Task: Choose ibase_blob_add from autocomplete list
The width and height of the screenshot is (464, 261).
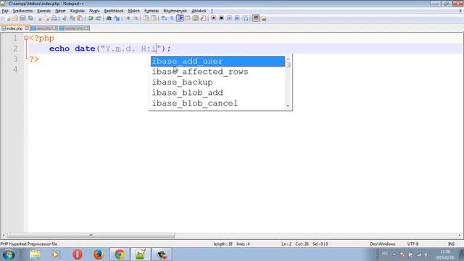Action: (x=217, y=93)
